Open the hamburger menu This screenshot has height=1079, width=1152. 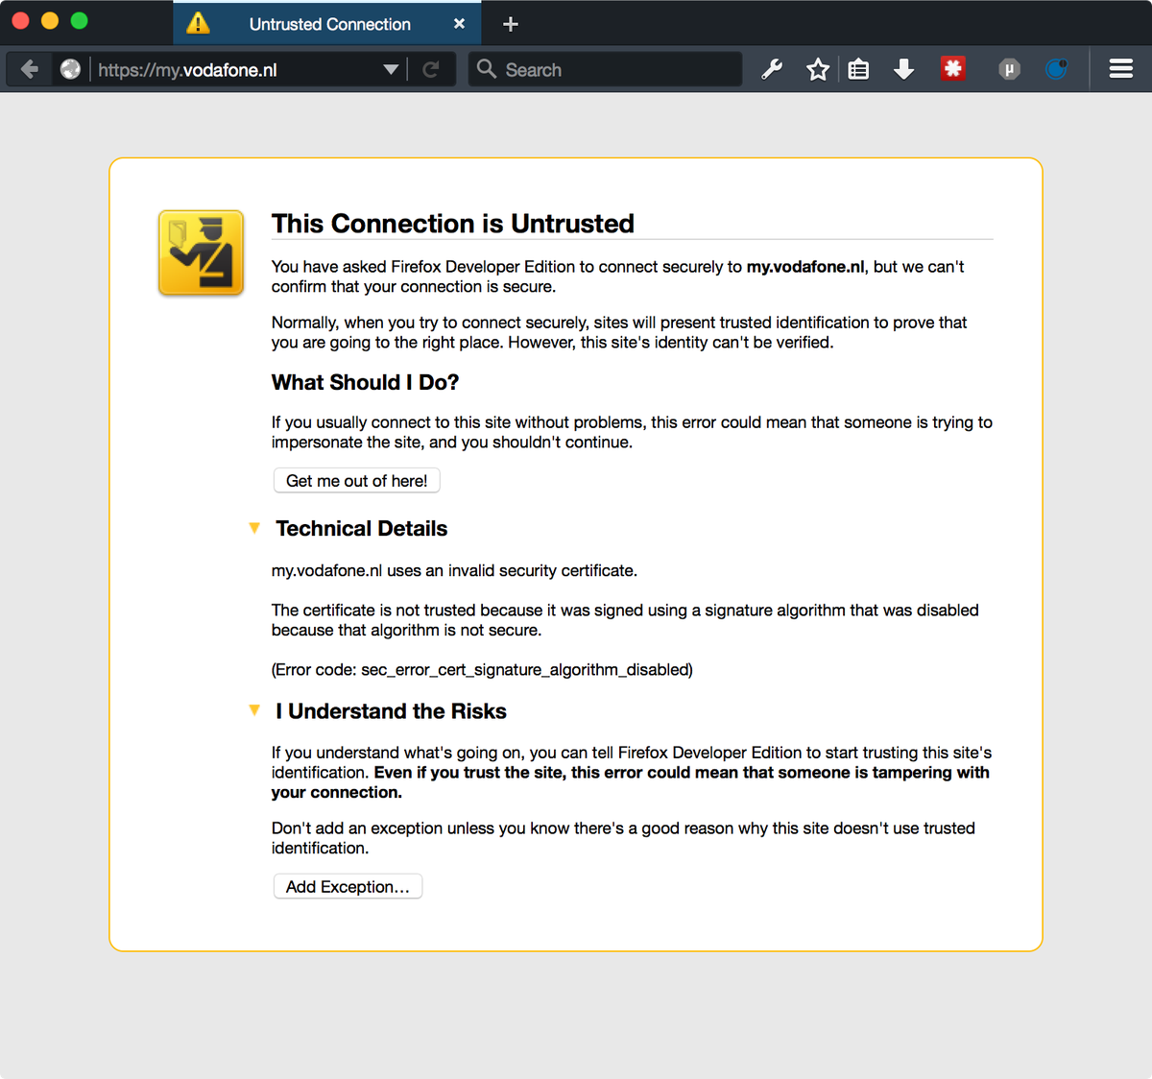tap(1121, 69)
